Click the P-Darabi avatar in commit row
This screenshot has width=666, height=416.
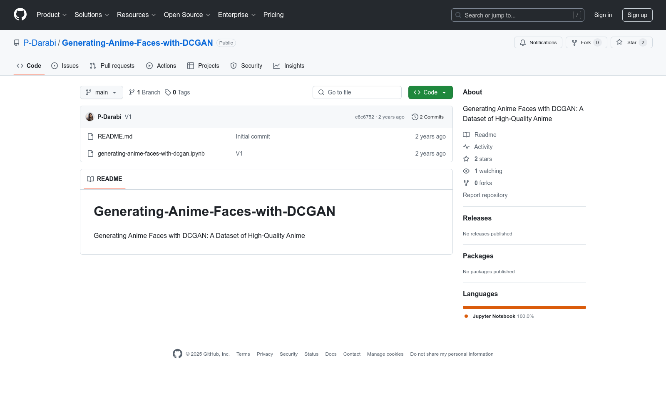[x=90, y=117]
